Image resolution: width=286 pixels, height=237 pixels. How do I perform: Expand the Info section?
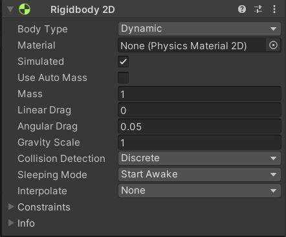pos(11,223)
